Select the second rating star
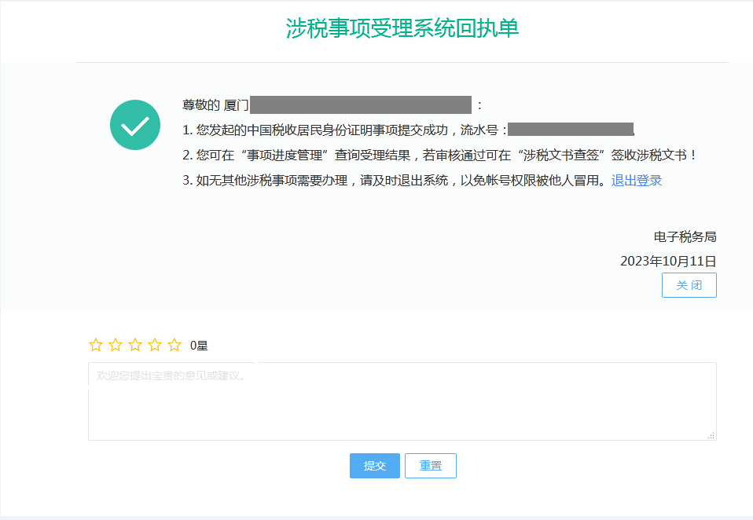 click(116, 343)
